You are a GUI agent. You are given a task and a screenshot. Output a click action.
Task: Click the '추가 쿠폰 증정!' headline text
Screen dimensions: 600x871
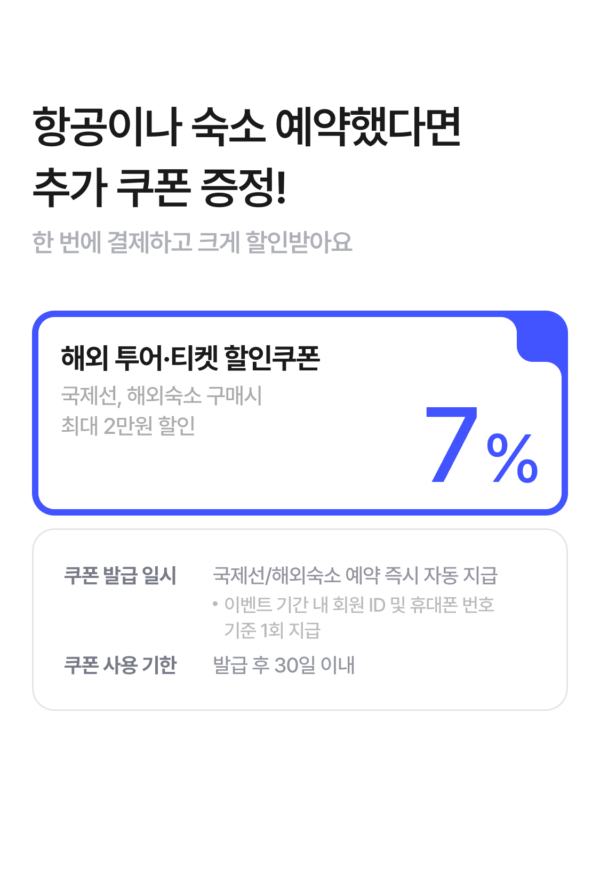coord(160,187)
